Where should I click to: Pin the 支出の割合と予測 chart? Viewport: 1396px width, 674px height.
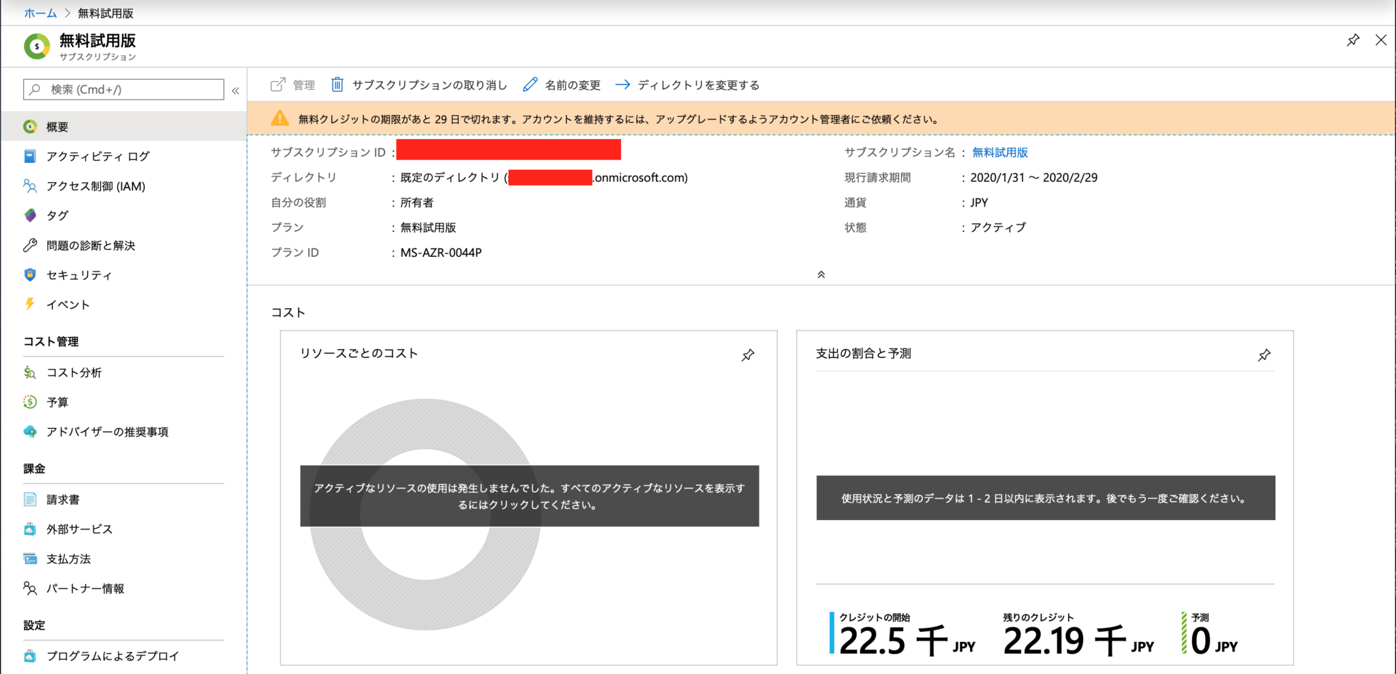click(x=1264, y=355)
